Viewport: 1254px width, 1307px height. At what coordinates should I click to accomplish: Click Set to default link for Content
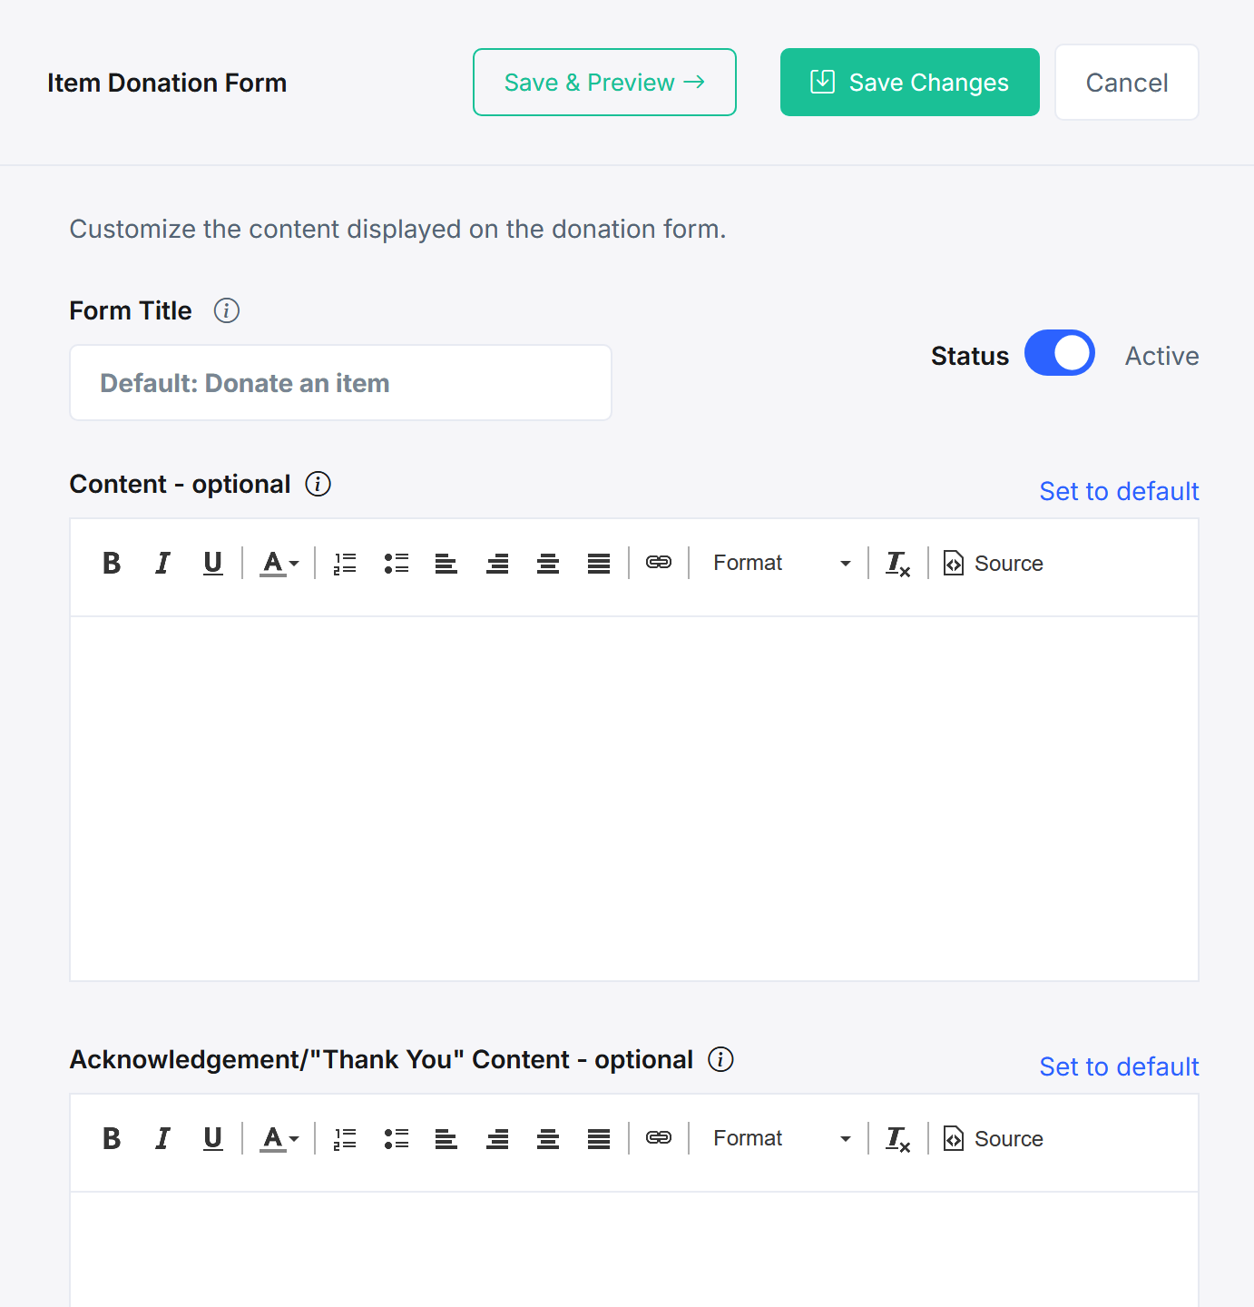point(1119,491)
